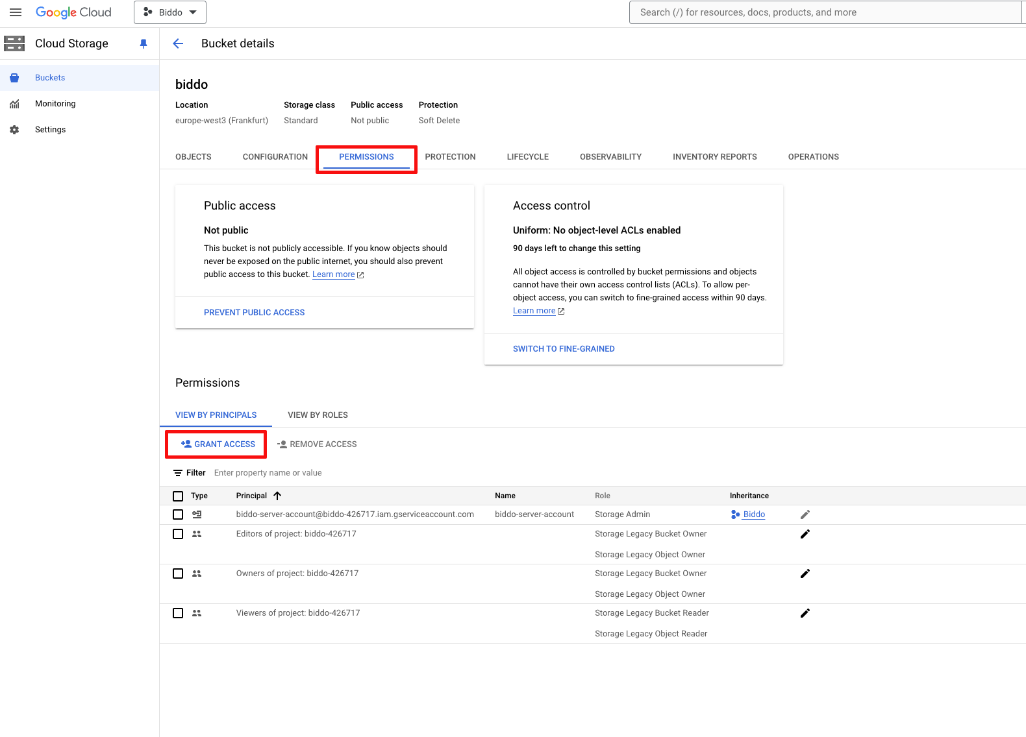Click the Name column header
This screenshot has height=737, width=1026.
[505, 496]
